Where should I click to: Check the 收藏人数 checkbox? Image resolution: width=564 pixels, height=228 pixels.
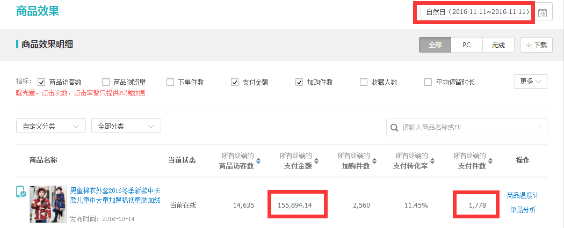click(363, 82)
